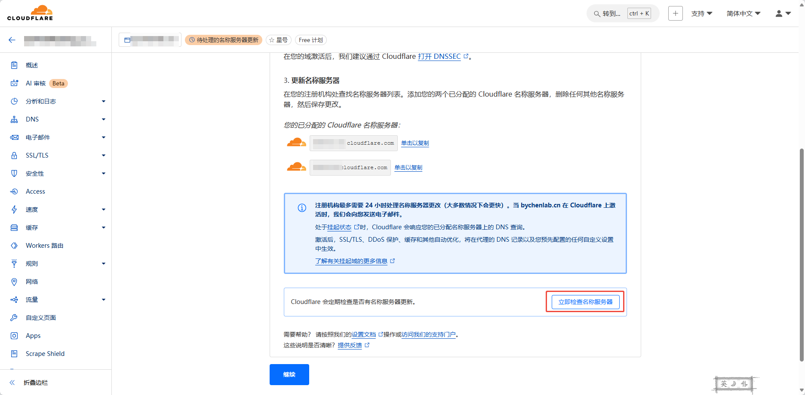The image size is (805, 395).
Task: Expand the 缓存 submenu arrow
Action: click(104, 228)
